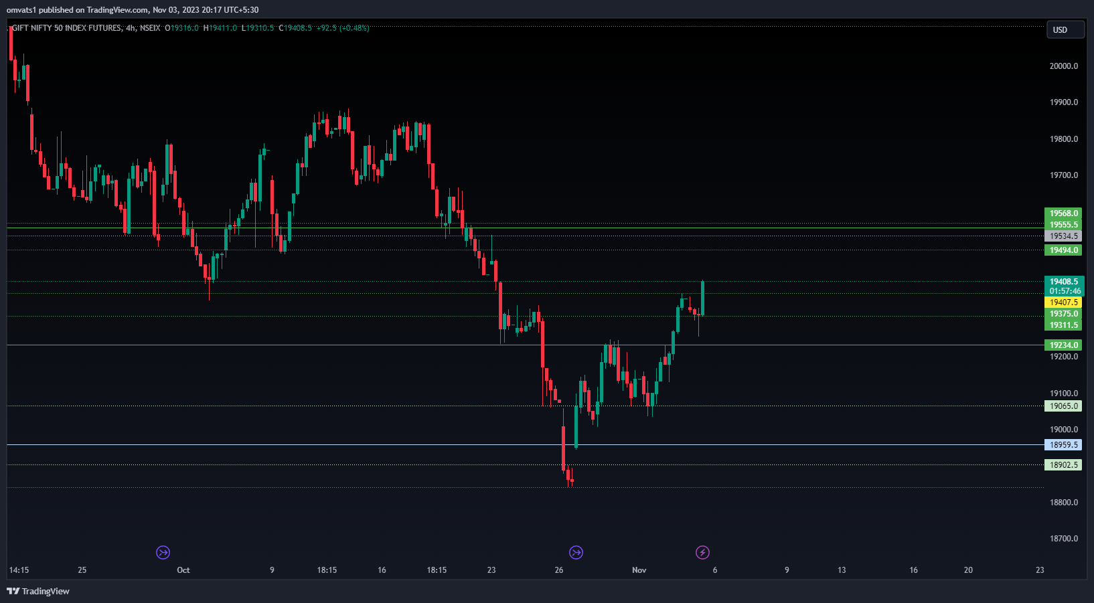This screenshot has width=1094, height=603.
Task: Select the 19534.5 grey price label
Action: click(x=1064, y=236)
